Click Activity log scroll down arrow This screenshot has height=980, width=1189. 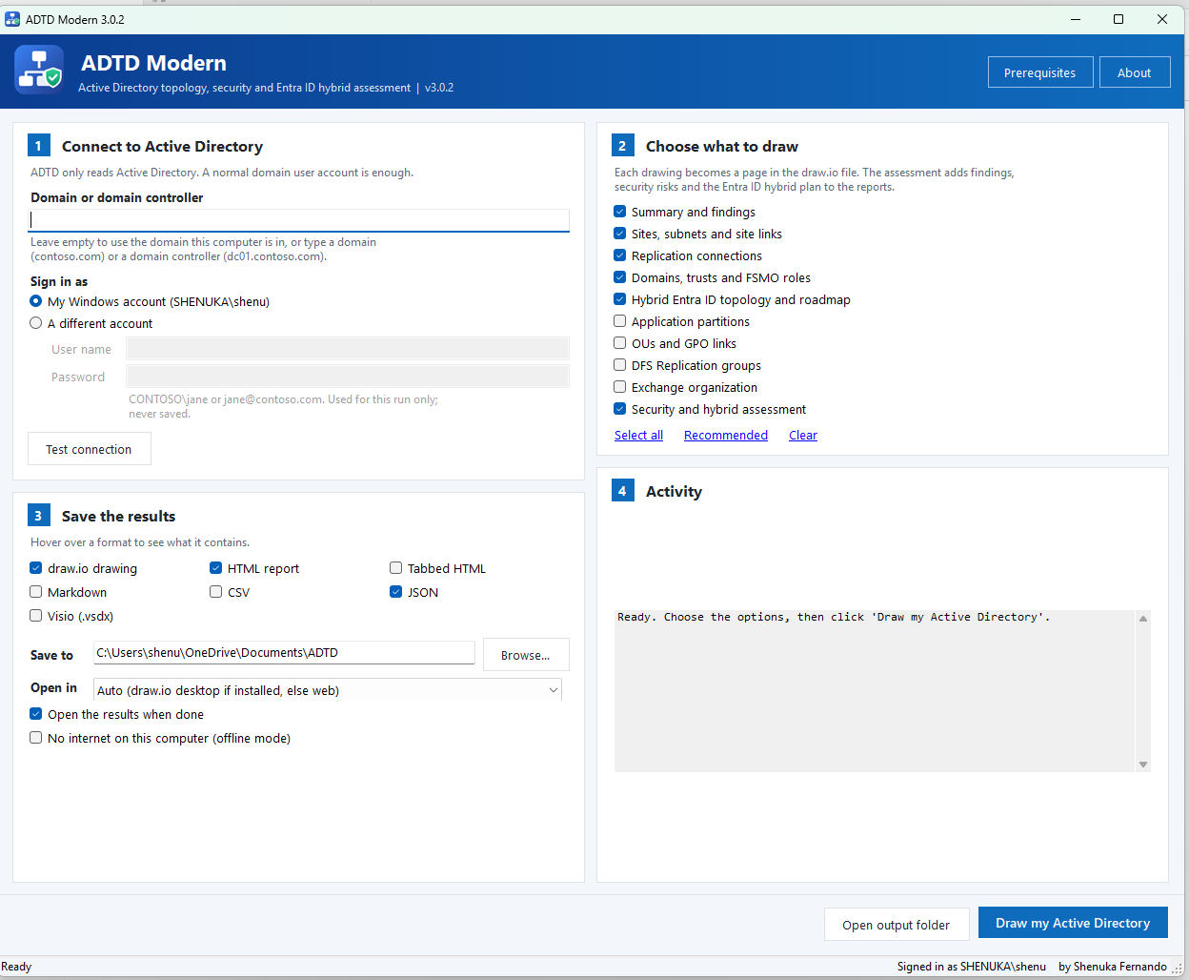[x=1143, y=765]
